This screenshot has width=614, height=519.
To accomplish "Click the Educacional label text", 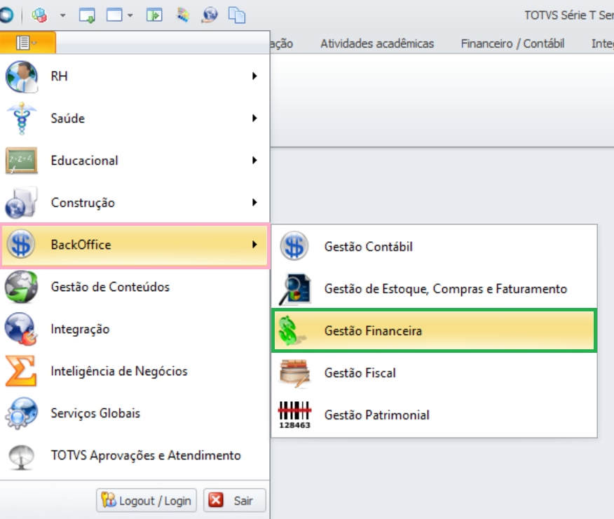I will coord(85,161).
